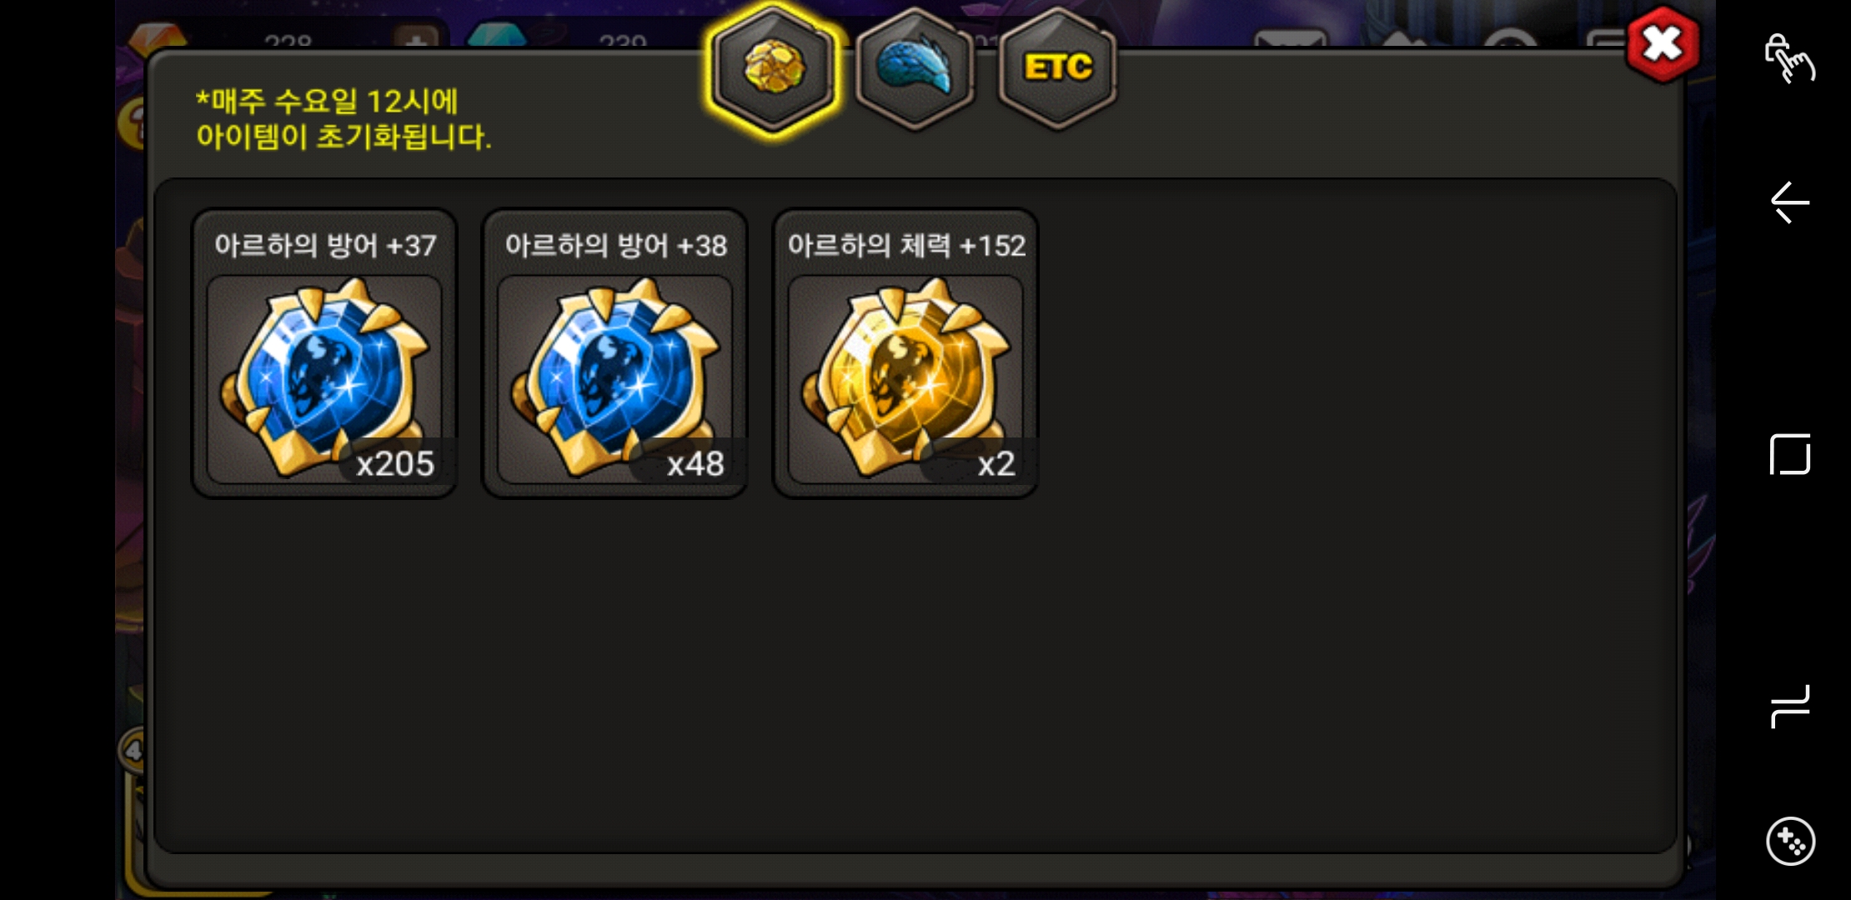Tap the touch gesture hand icon
Image resolution: width=1851 pixels, height=900 pixels.
pyautogui.click(x=1789, y=58)
